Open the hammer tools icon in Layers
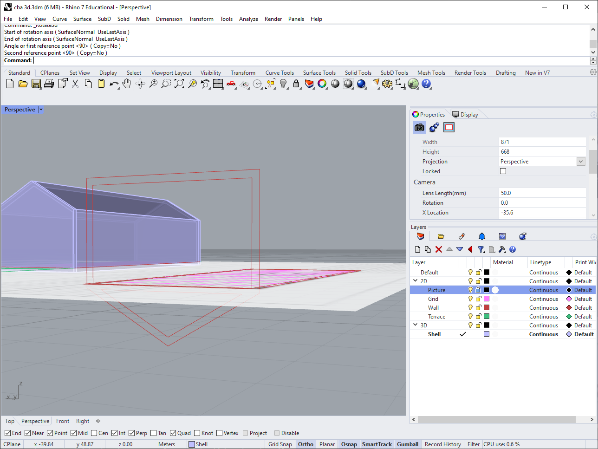 [x=502, y=249]
